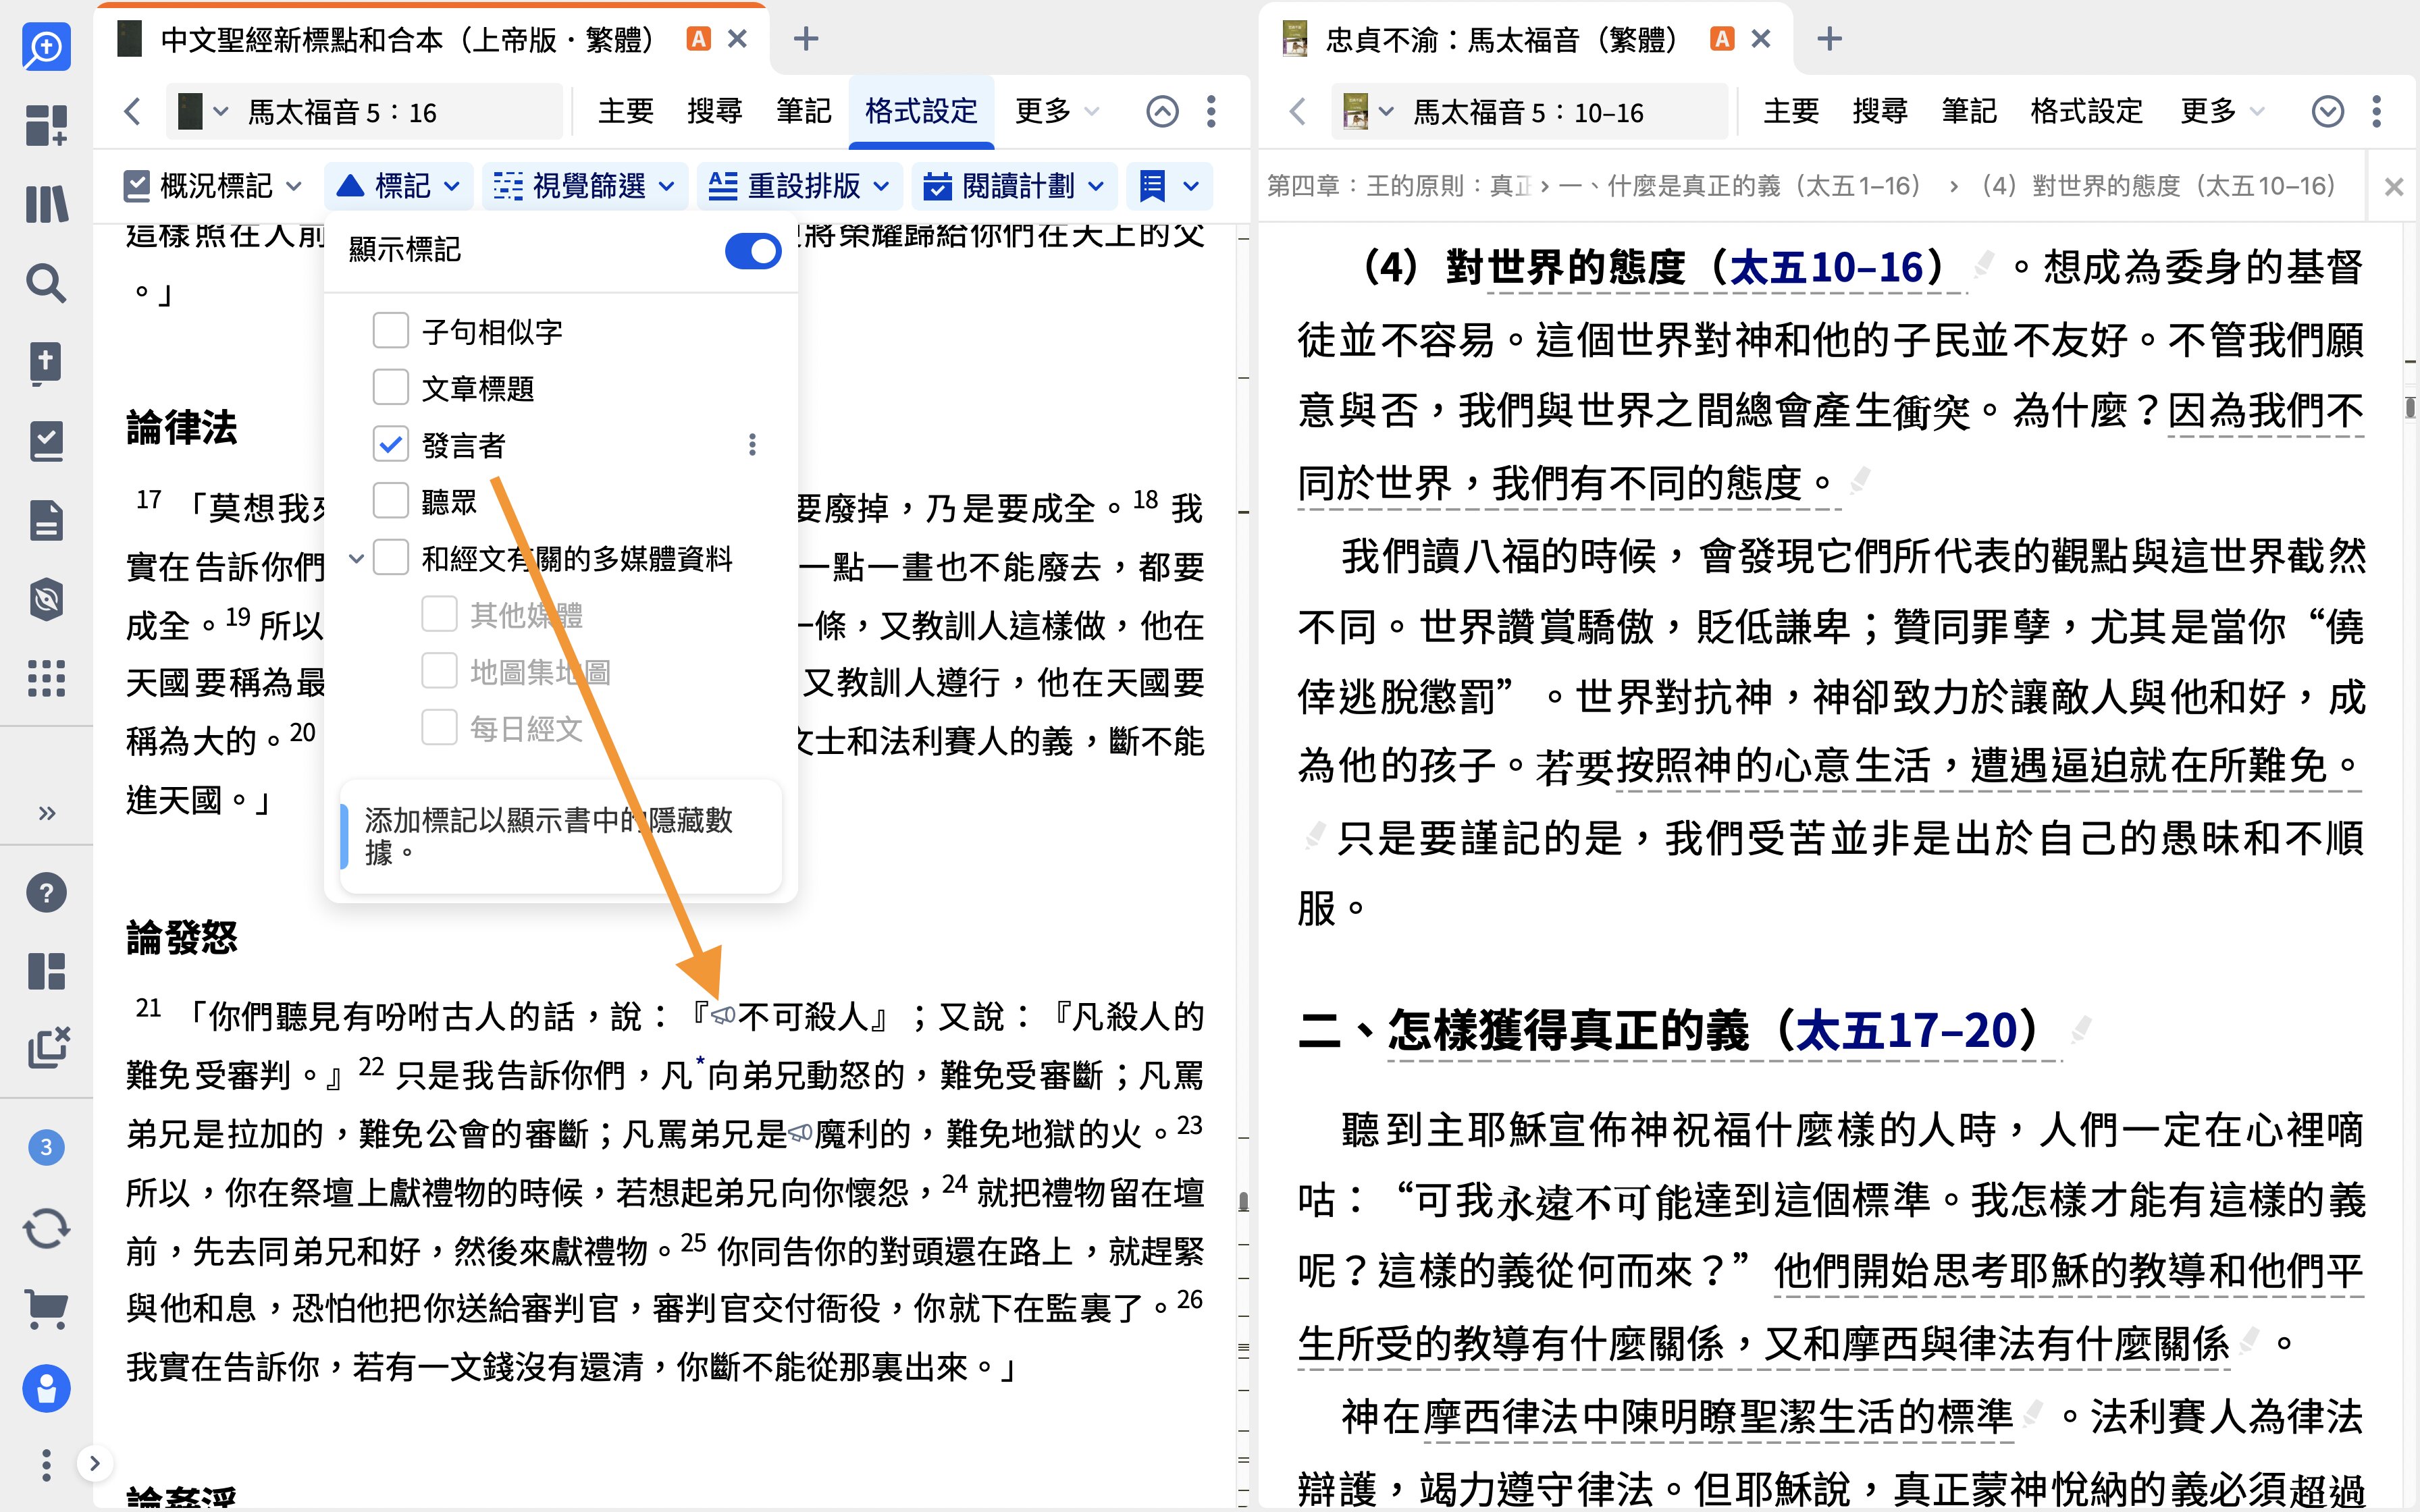The width and height of the screenshot is (2420, 1512).
Task: Click the small expand arrow button at sidebar bottom
Action: pos(94,1464)
